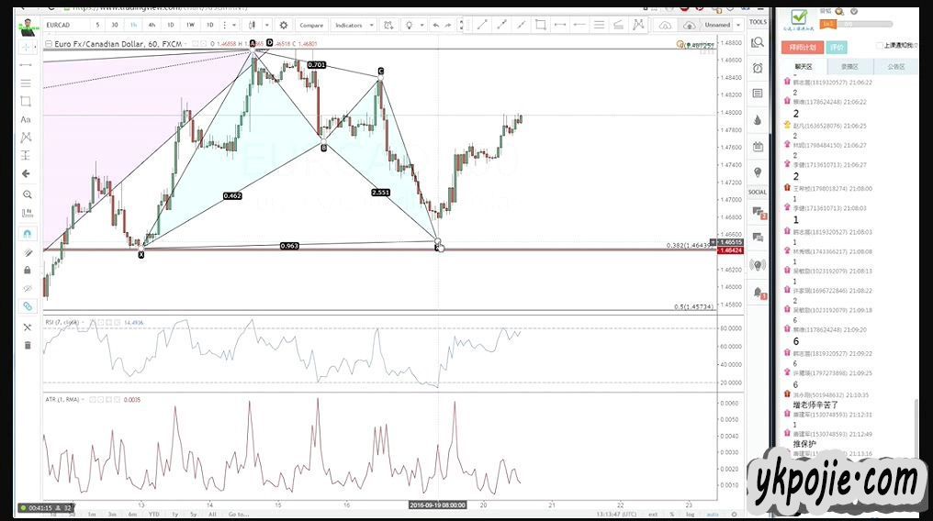Select the text annotation tool

tap(26, 119)
